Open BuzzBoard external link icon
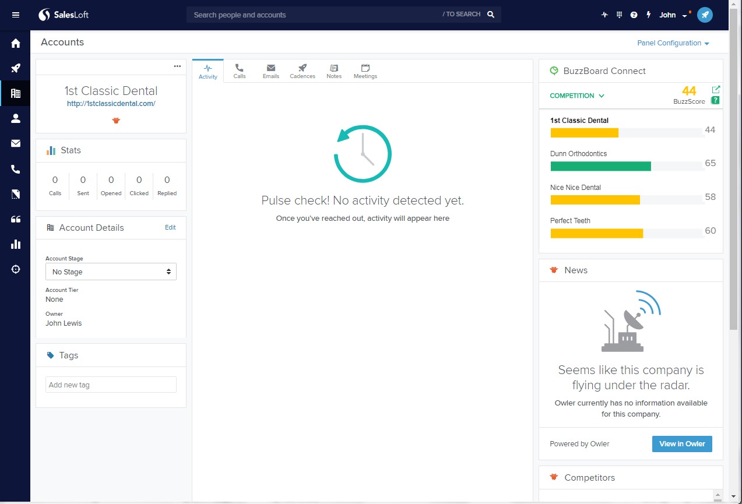 (x=716, y=89)
